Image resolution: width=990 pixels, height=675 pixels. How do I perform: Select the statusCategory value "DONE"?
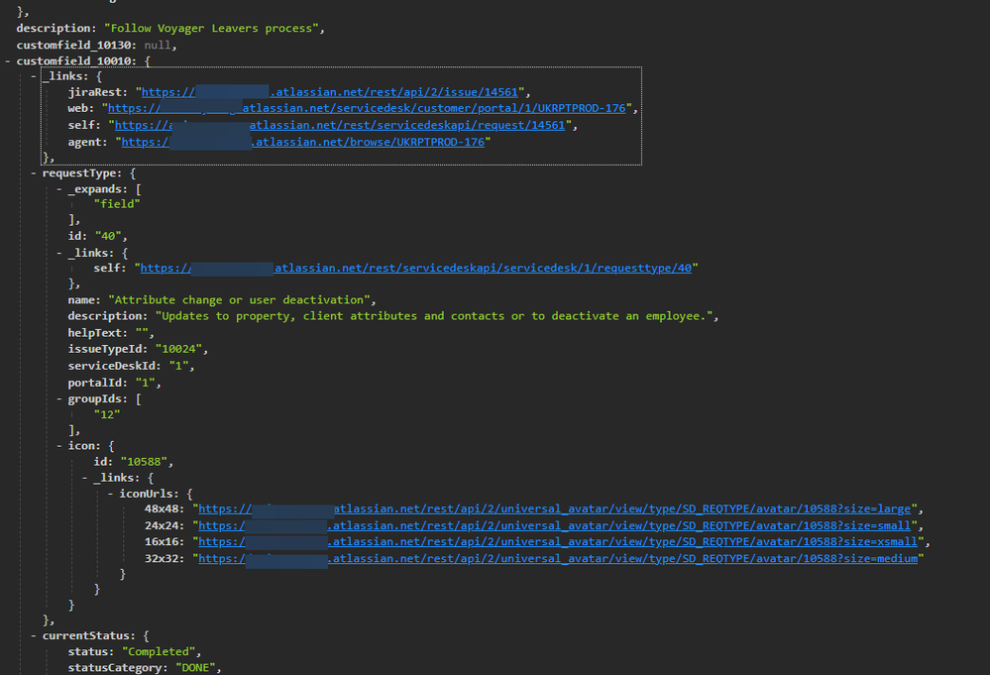(196, 667)
